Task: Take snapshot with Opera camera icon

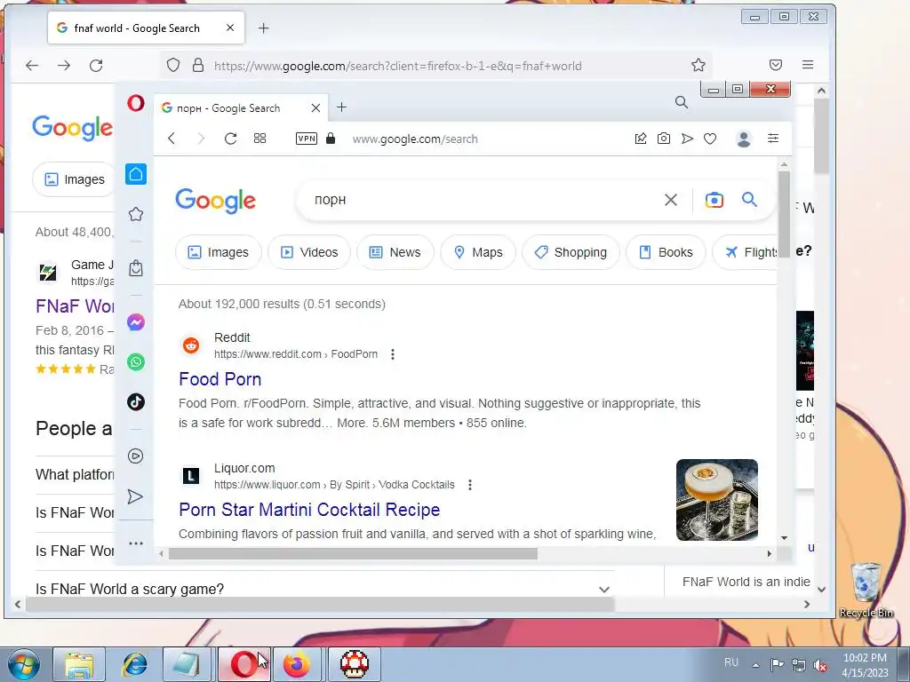Action: 663,139
